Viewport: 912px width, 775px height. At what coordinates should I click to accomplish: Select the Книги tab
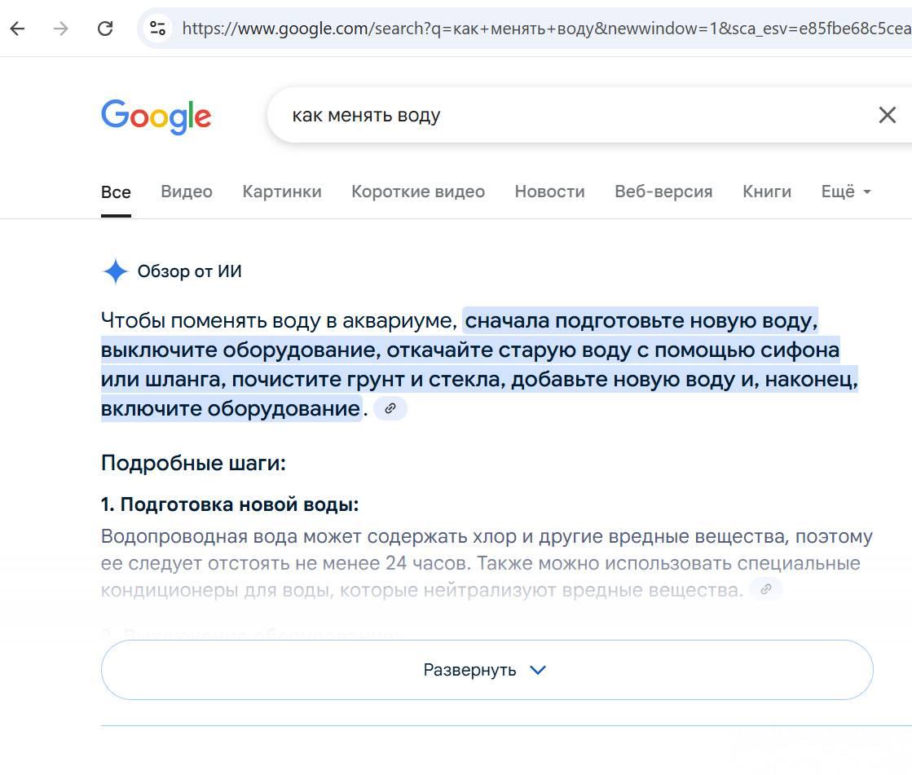click(x=767, y=192)
